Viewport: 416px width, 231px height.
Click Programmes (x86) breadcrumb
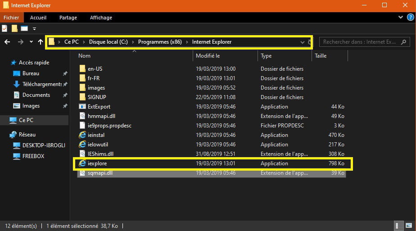160,42
